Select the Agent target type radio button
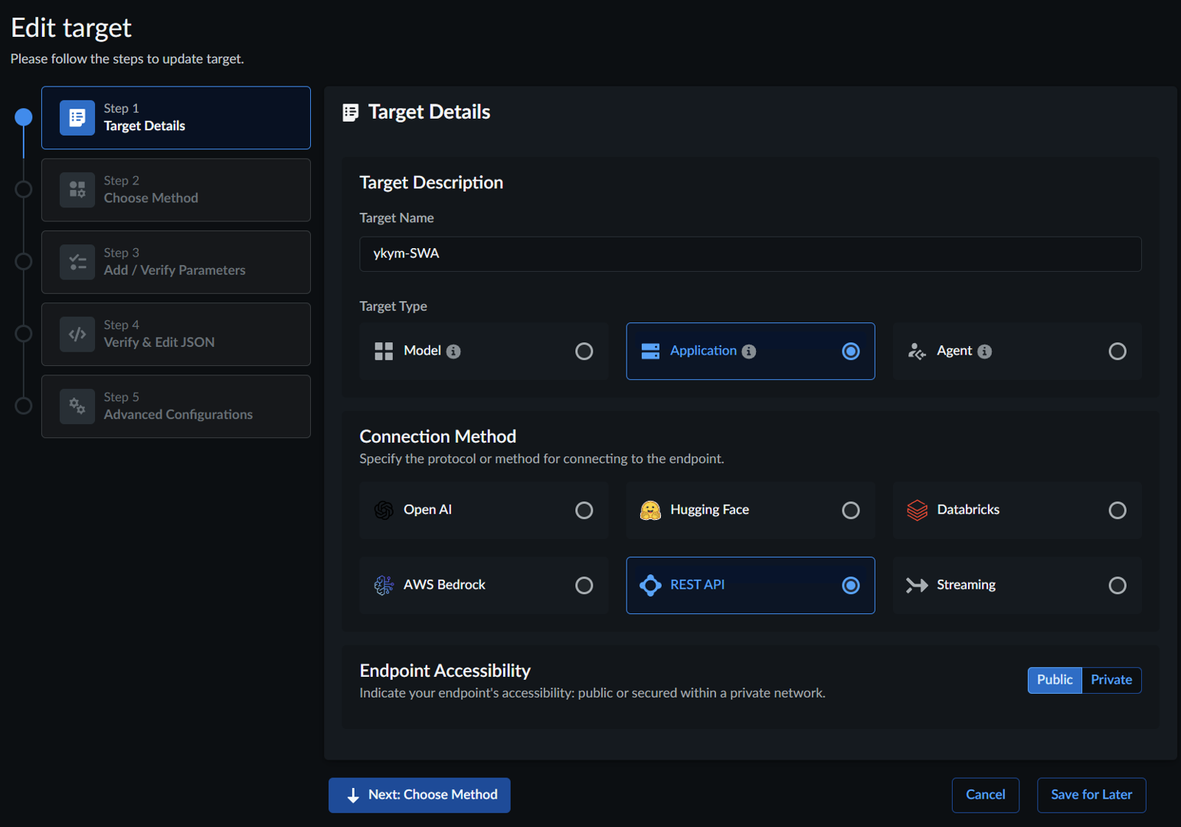The image size is (1181, 827). [1117, 351]
